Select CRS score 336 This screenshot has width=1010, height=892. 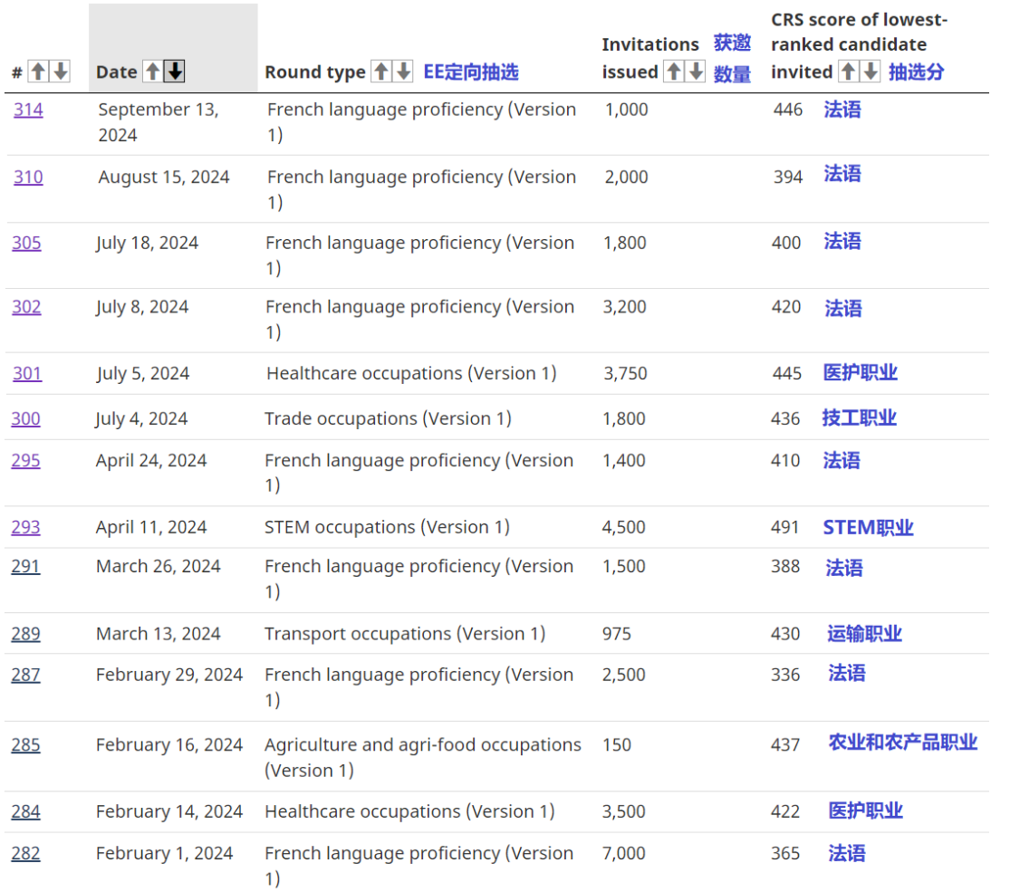785,675
